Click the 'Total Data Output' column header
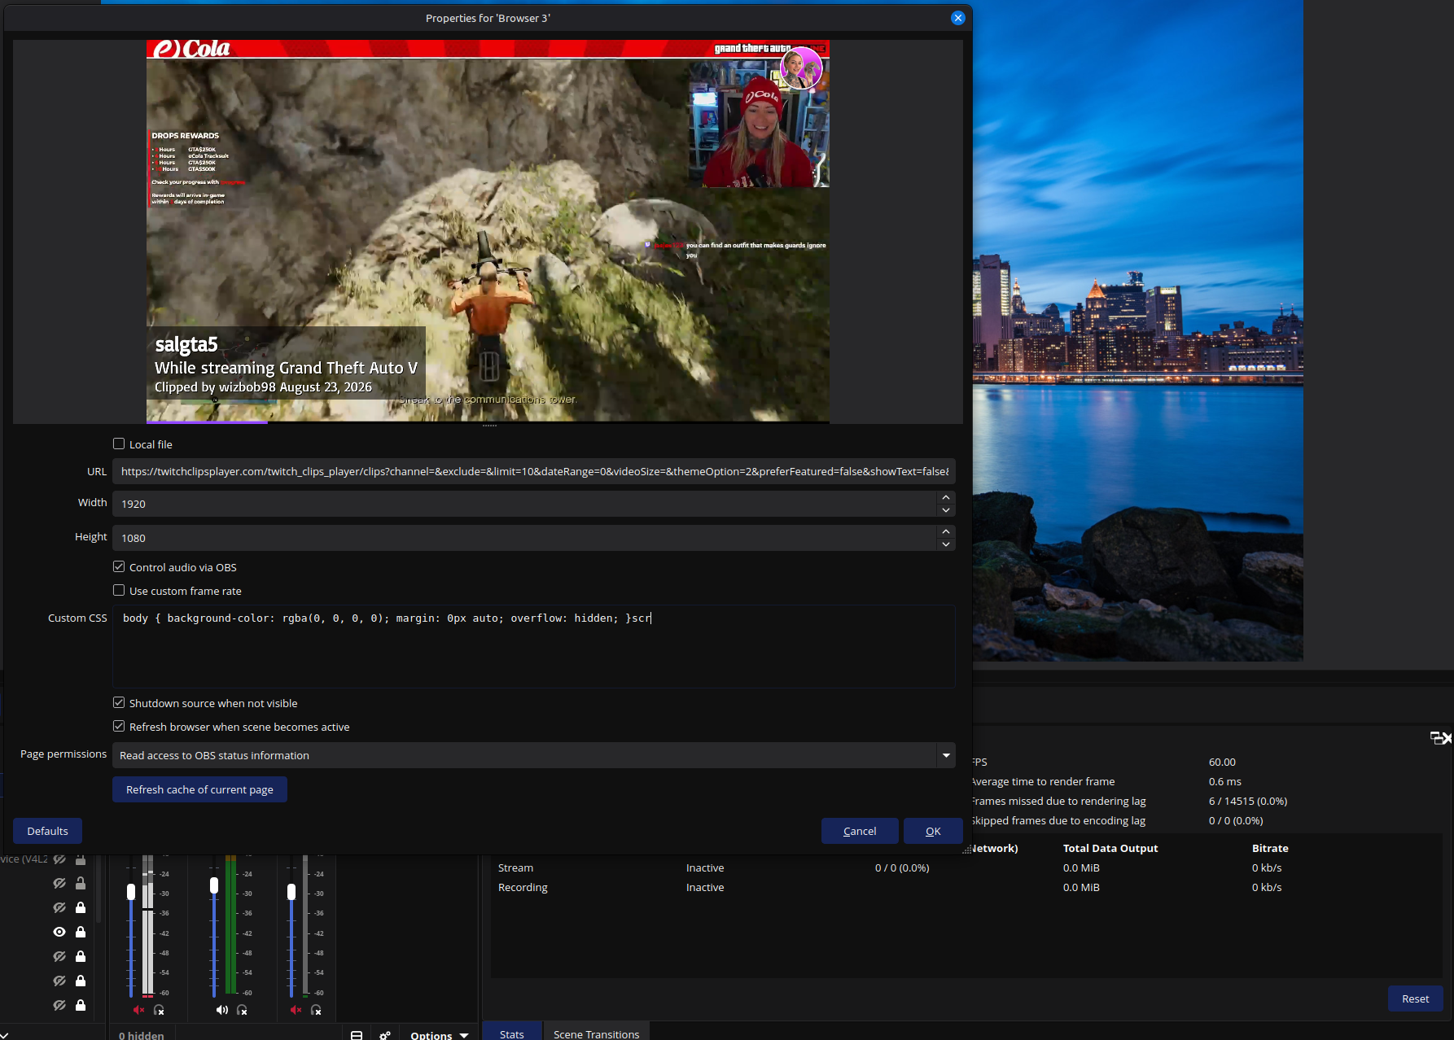 [x=1110, y=848]
